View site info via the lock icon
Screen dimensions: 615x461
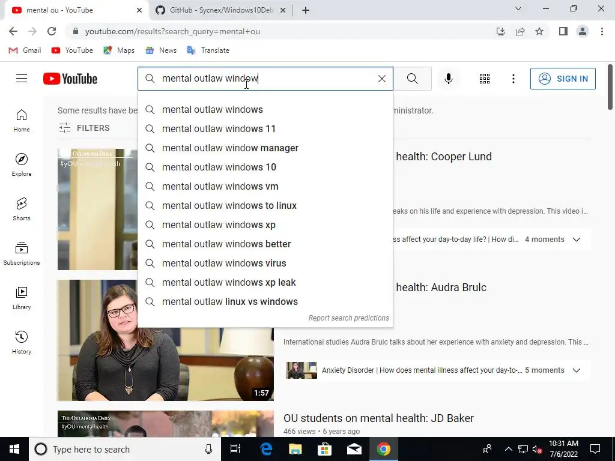[x=76, y=31]
